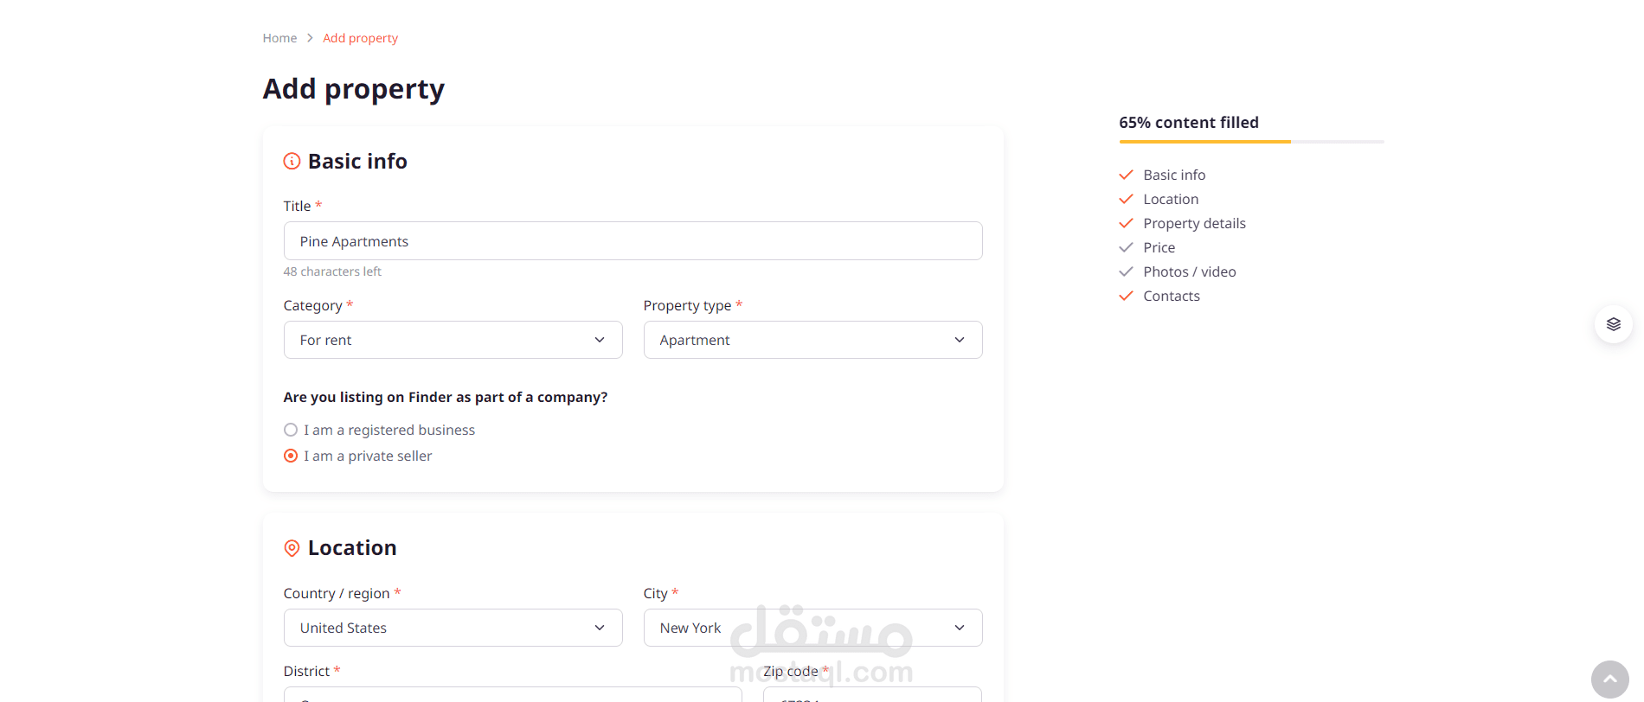
Task: Click the Basic info section icon
Action: coord(292,161)
